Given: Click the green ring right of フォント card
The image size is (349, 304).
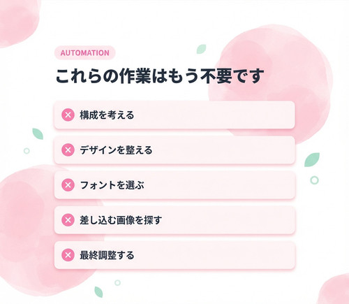Looking at the screenshot, I should click(x=314, y=180).
